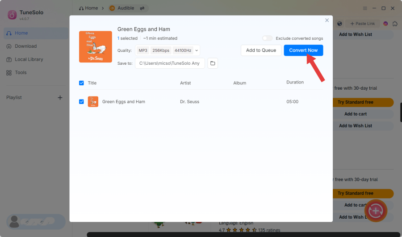
Task: Click the Playlist section label
Action: [14, 98]
